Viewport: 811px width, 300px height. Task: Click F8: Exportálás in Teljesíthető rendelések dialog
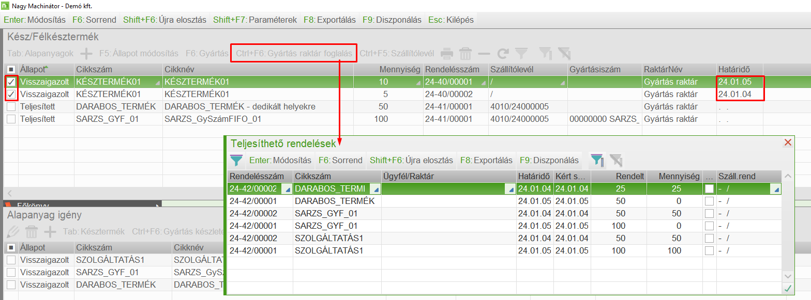[486, 160]
